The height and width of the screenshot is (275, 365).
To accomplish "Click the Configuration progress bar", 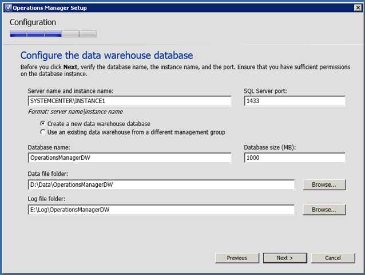I will coord(53,34).
